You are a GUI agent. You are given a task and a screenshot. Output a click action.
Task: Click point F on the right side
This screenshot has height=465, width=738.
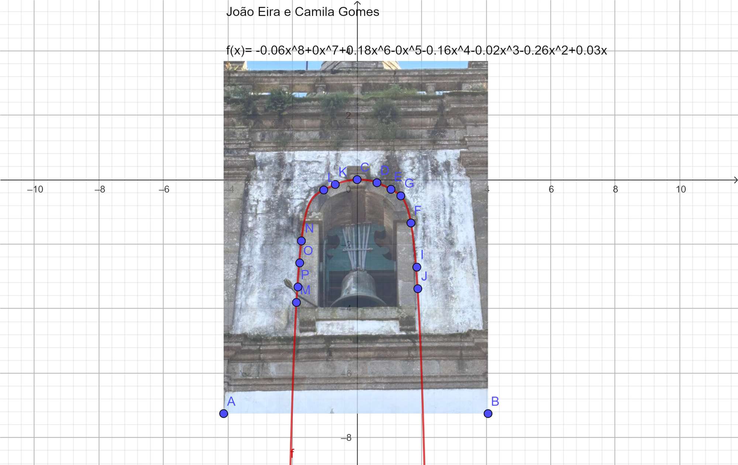point(411,223)
